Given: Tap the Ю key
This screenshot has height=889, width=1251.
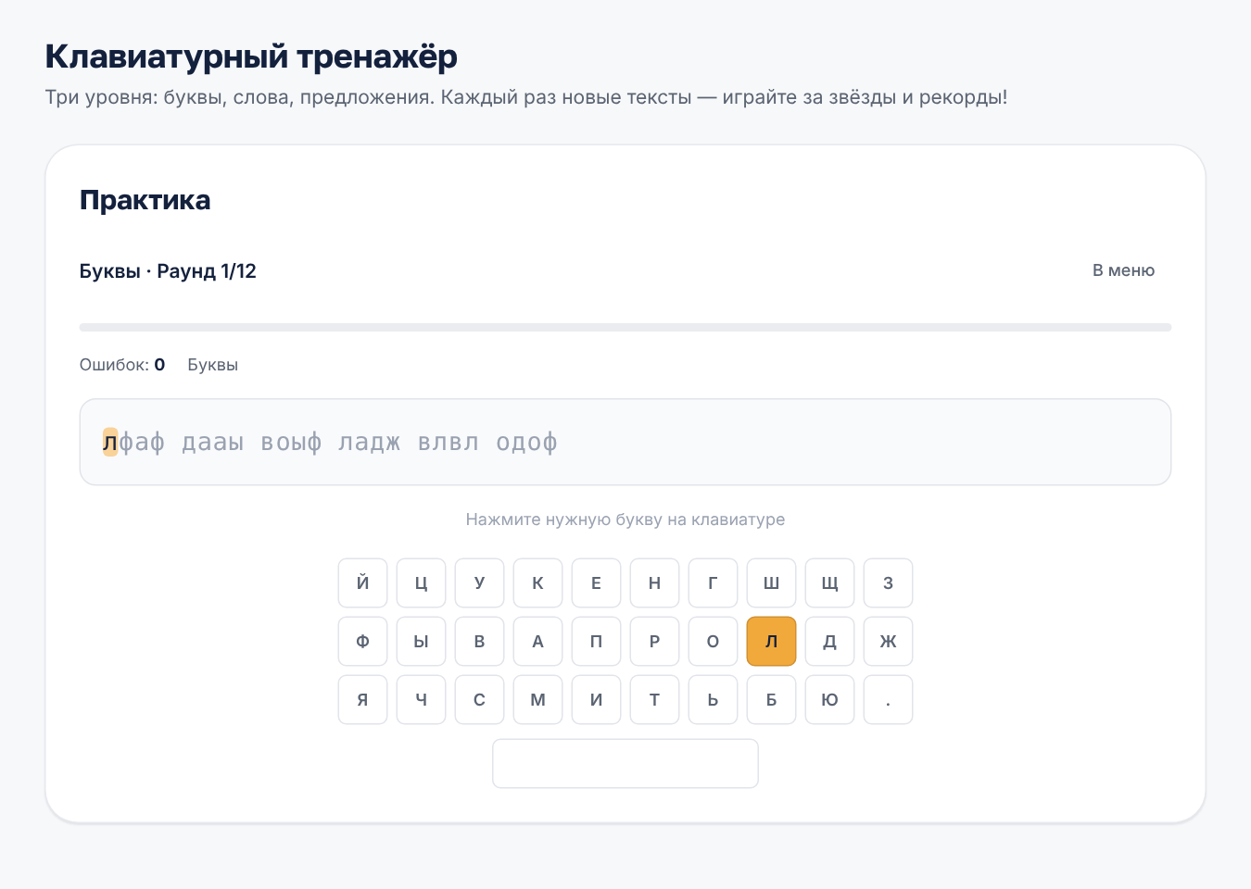Looking at the screenshot, I should tap(829, 699).
